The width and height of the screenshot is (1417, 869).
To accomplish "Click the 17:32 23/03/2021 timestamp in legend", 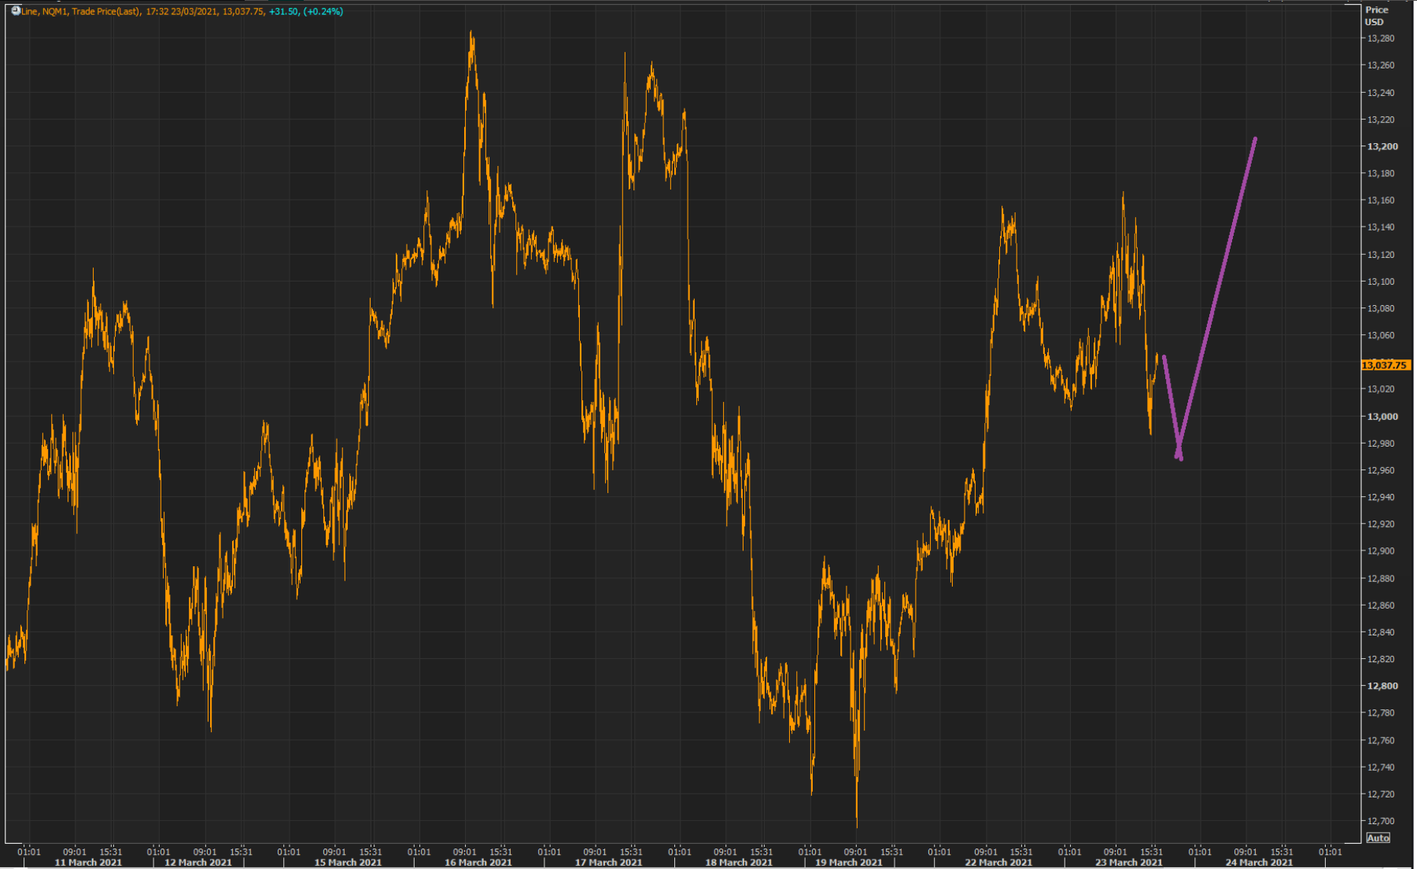I will (x=182, y=12).
